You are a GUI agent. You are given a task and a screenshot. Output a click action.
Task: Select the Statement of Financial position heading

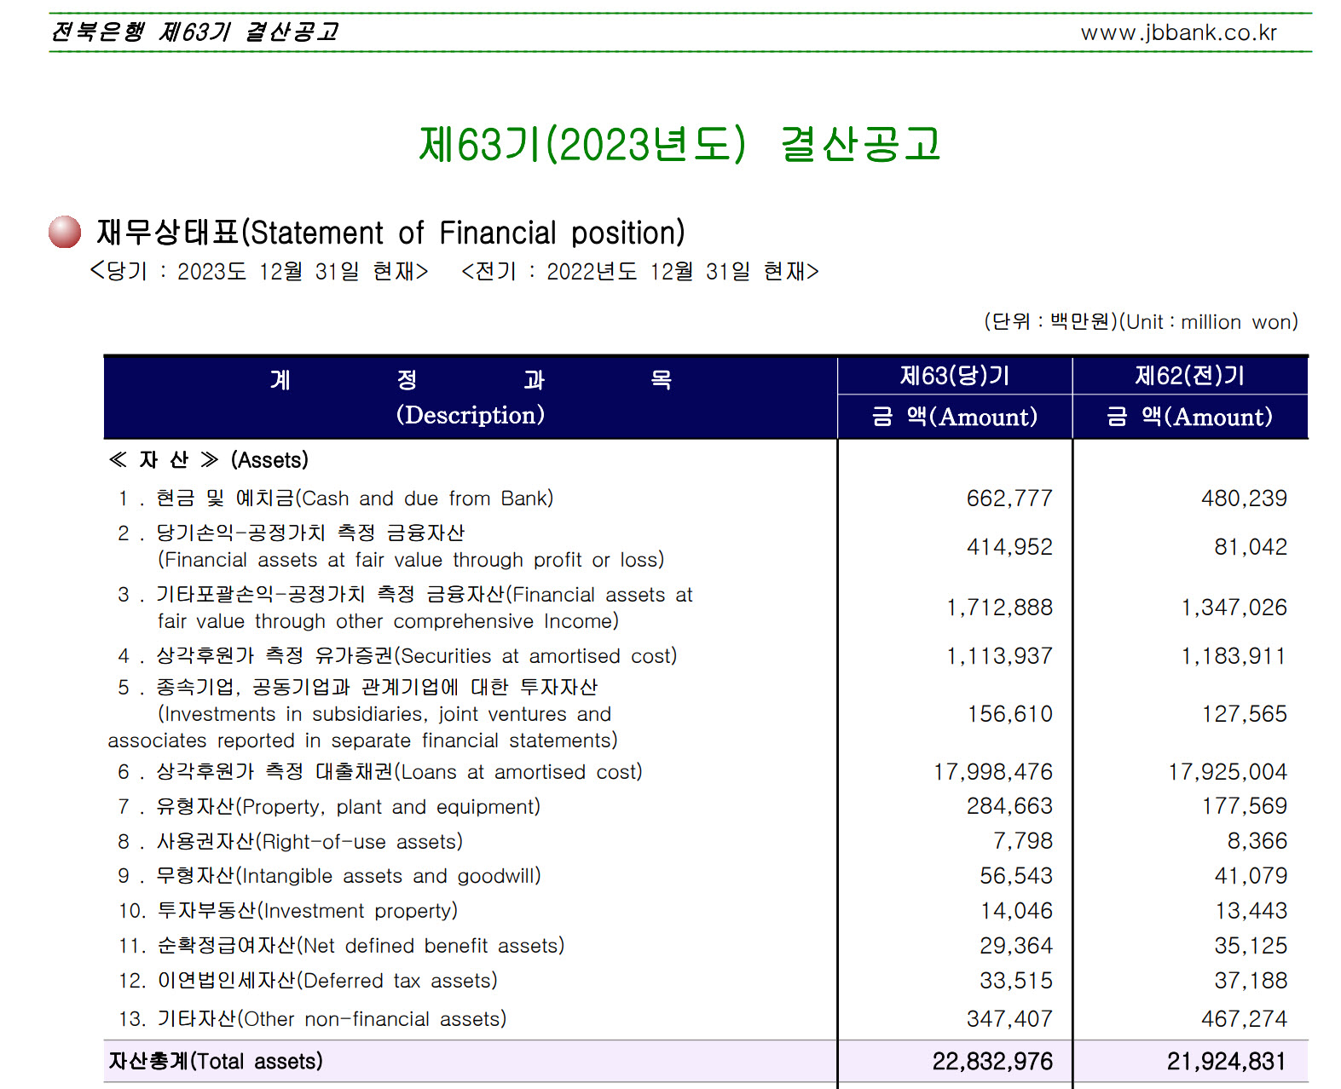390,232
